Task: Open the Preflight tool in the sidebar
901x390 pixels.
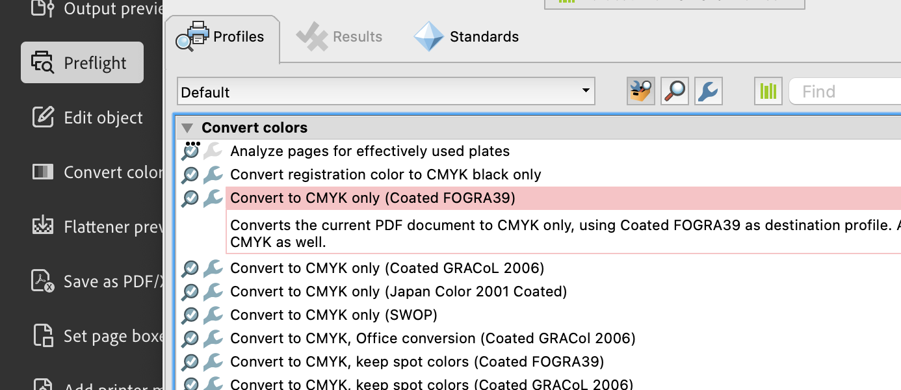Action: (x=82, y=62)
